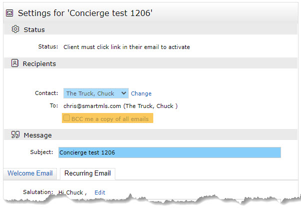This screenshot has width=301, height=208.
Task: Click the Status section header bar
Action: (151, 29)
